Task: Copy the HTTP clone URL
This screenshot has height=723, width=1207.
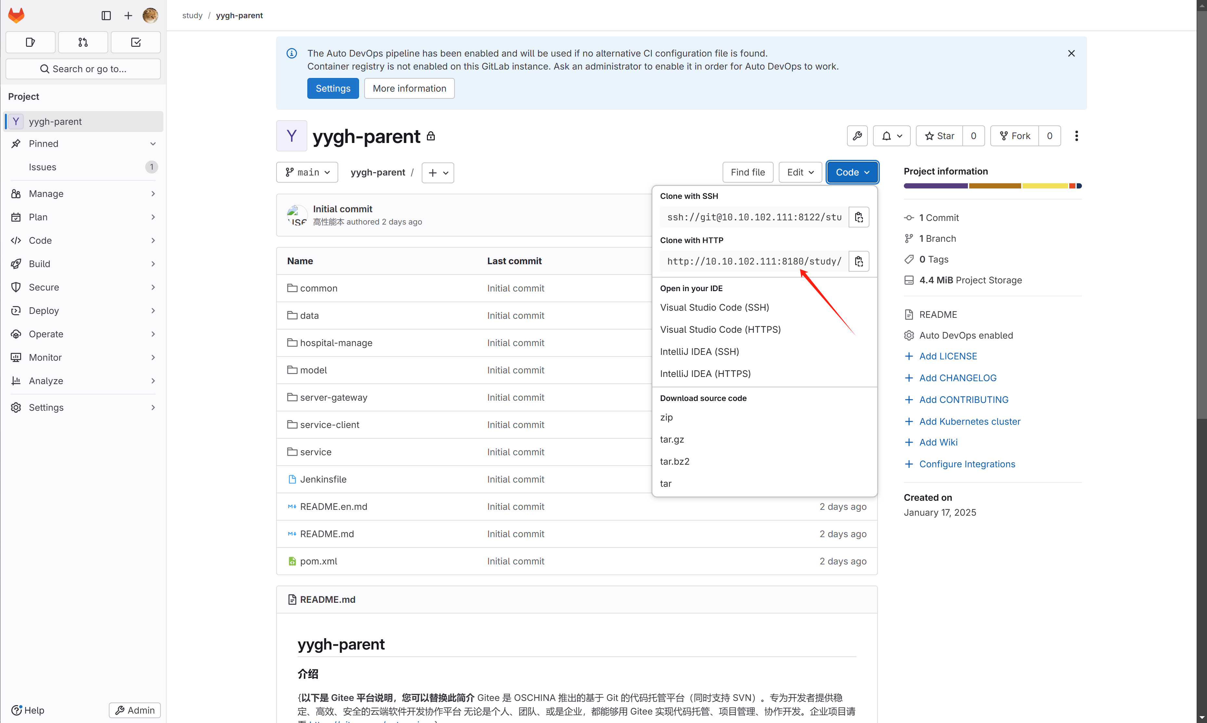Action: tap(858, 262)
